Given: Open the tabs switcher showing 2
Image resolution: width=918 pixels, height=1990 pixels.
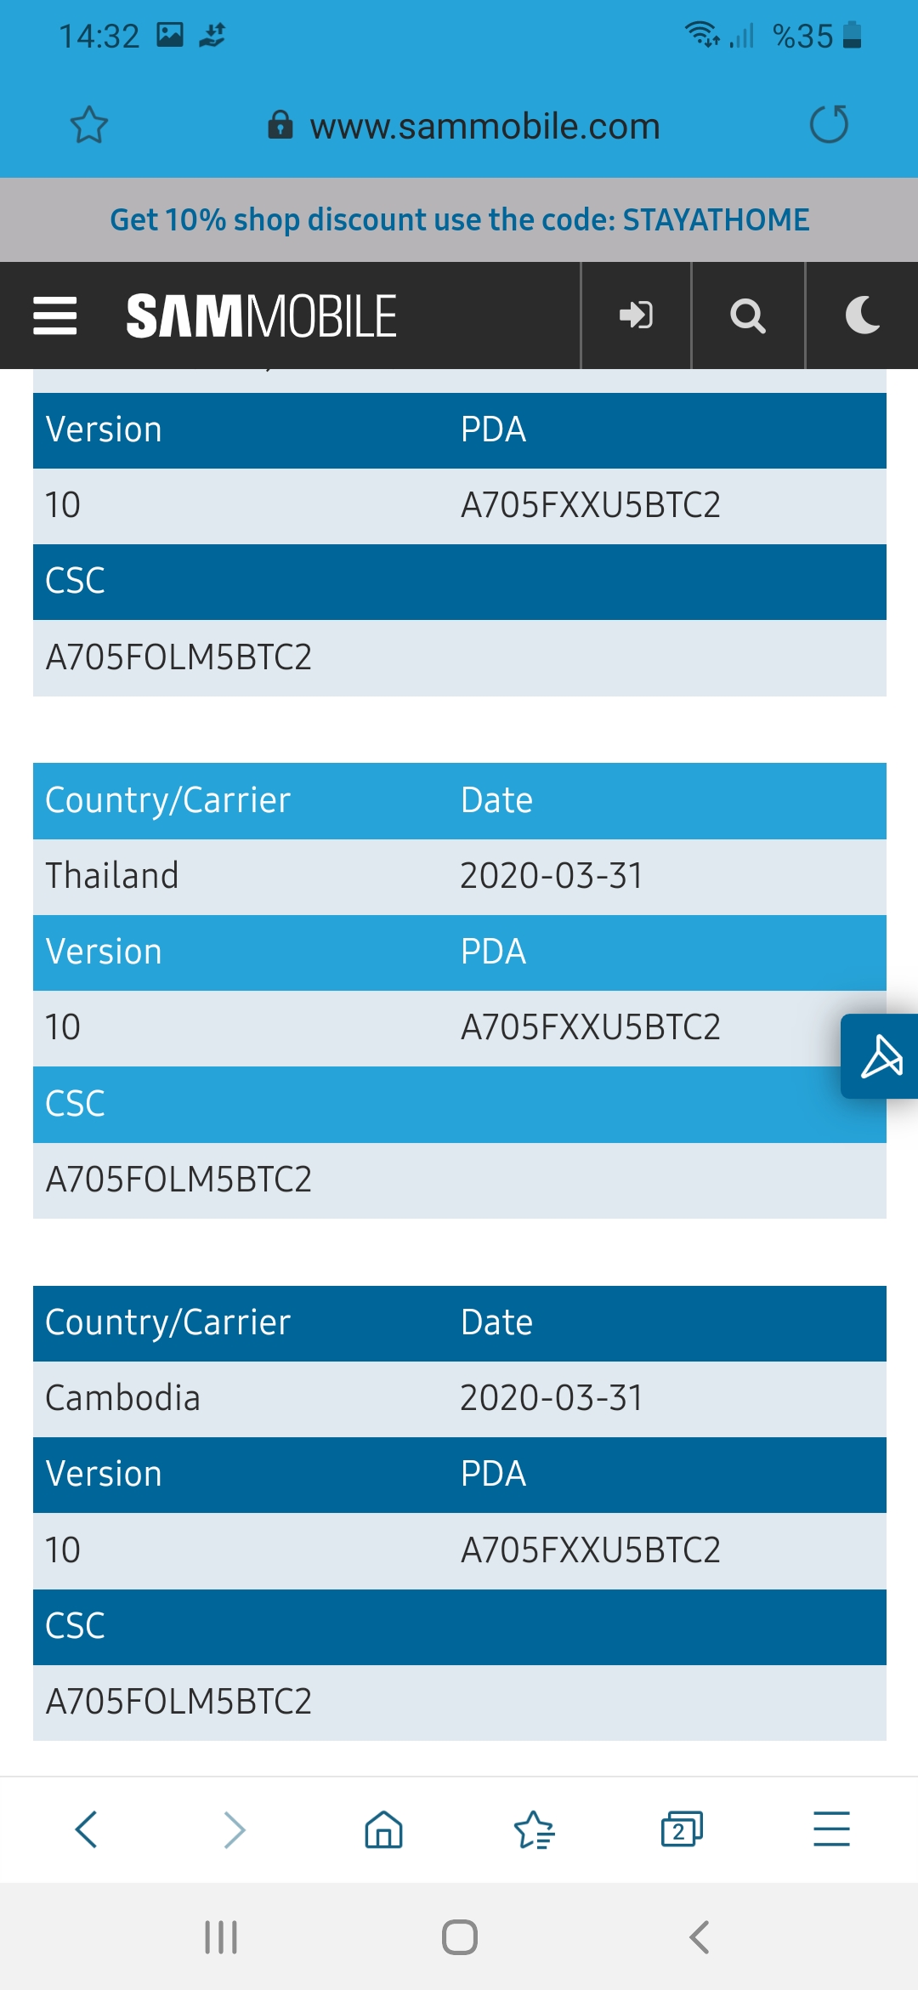Looking at the screenshot, I should point(682,1829).
